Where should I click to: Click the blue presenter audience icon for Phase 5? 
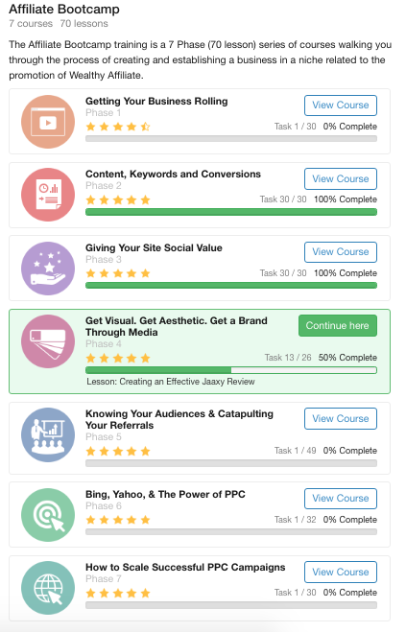(48, 434)
